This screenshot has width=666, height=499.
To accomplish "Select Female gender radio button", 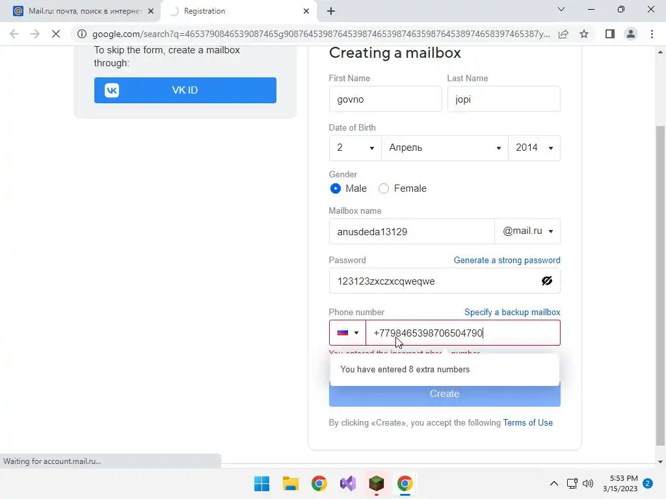I will (384, 188).
